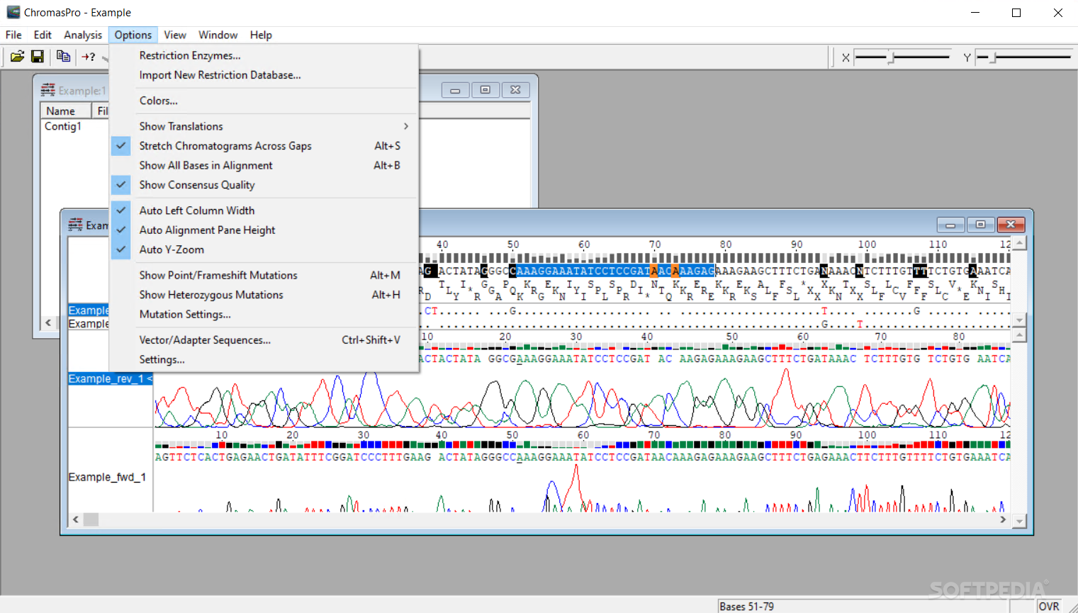The width and height of the screenshot is (1078, 613).
Task: Uncheck Show Consensus Quality
Action: click(x=264, y=185)
